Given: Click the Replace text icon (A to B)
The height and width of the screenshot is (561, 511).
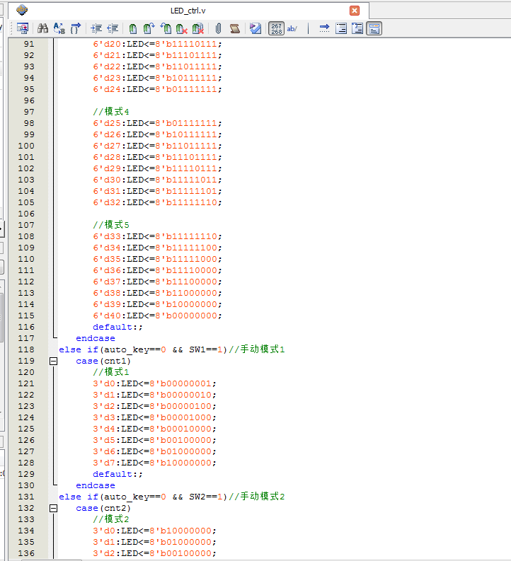Looking at the screenshot, I should [x=59, y=28].
